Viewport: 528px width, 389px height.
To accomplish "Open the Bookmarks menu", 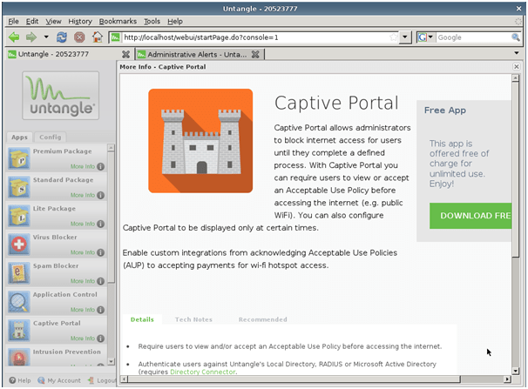I will pyautogui.click(x=118, y=21).
